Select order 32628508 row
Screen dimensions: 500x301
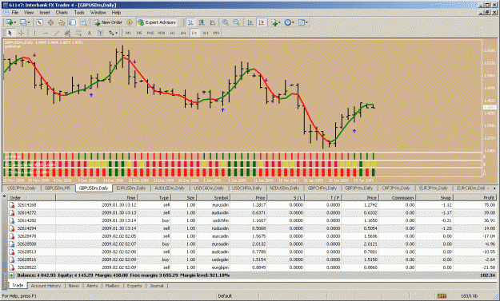click(x=252, y=244)
